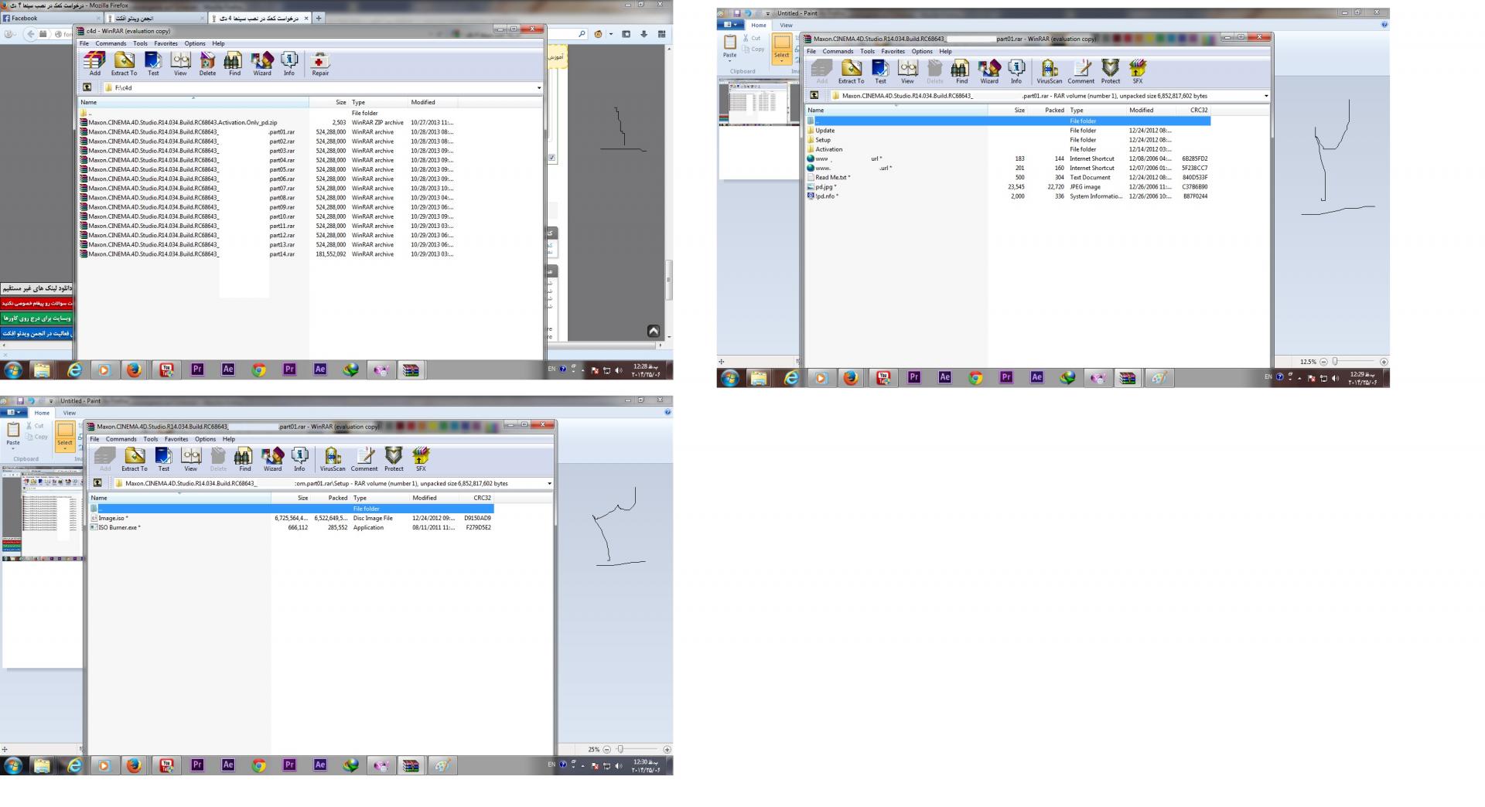Viewport: 1485px width, 807px height.
Task: Open a new Firefox tab with plus button
Action: point(318,18)
